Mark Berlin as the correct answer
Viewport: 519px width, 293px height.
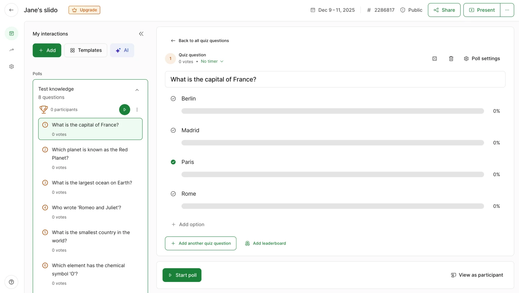click(x=173, y=99)
